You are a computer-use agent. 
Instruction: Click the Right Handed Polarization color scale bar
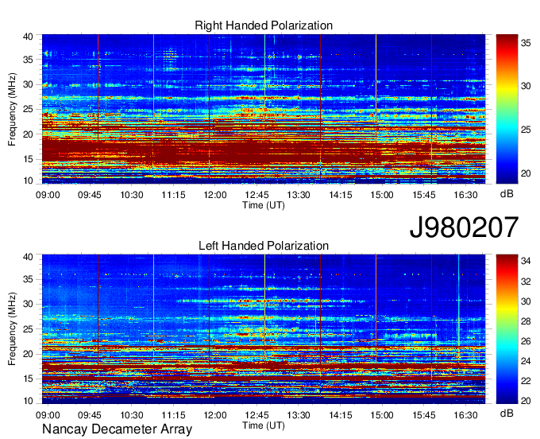507,109
